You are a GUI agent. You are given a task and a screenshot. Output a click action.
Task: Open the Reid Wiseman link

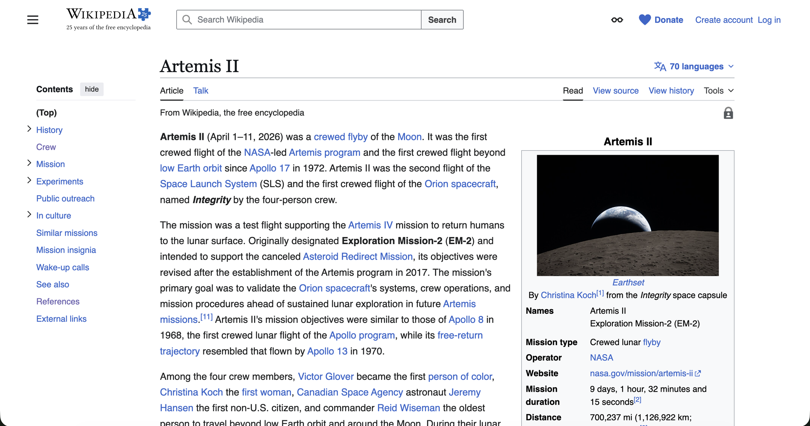tap(409, 408)
